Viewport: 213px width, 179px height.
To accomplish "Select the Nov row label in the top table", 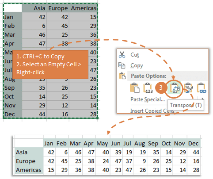I will (x=13, y=105).
